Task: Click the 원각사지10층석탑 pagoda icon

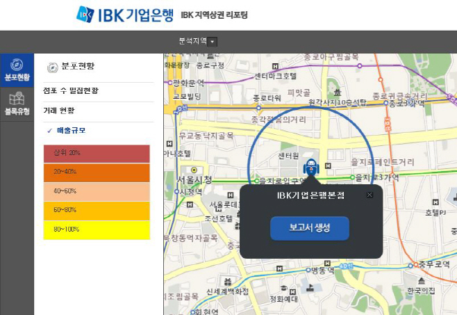Action: coord(338,92)
